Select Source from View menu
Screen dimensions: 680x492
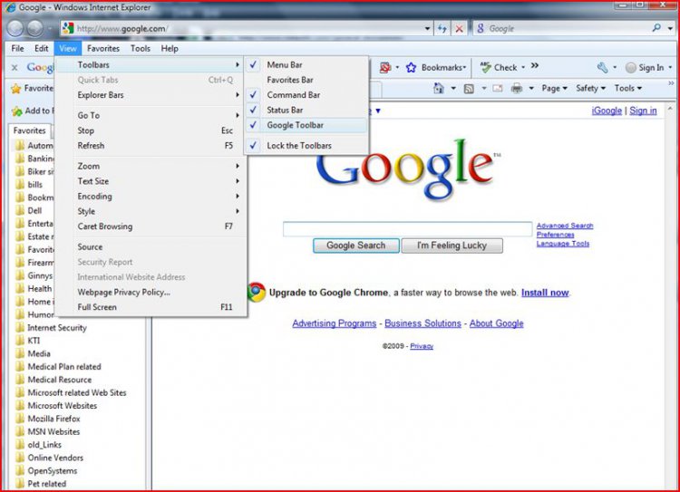coord(150,247)
